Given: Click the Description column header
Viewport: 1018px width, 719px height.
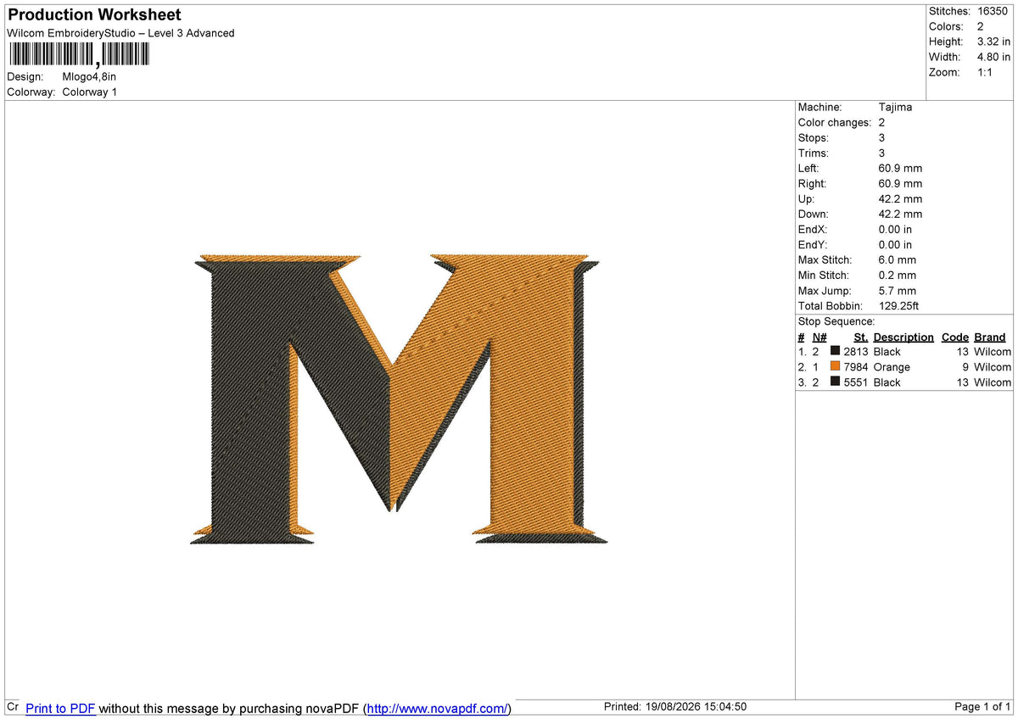Looking at the screenshot, I should [x=903, y=337].
